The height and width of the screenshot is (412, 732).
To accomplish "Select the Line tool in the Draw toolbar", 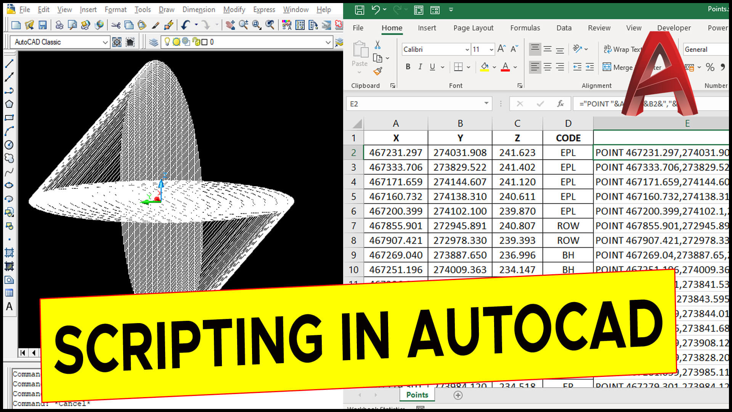I will pyautogui.click(x=10, y=63).
